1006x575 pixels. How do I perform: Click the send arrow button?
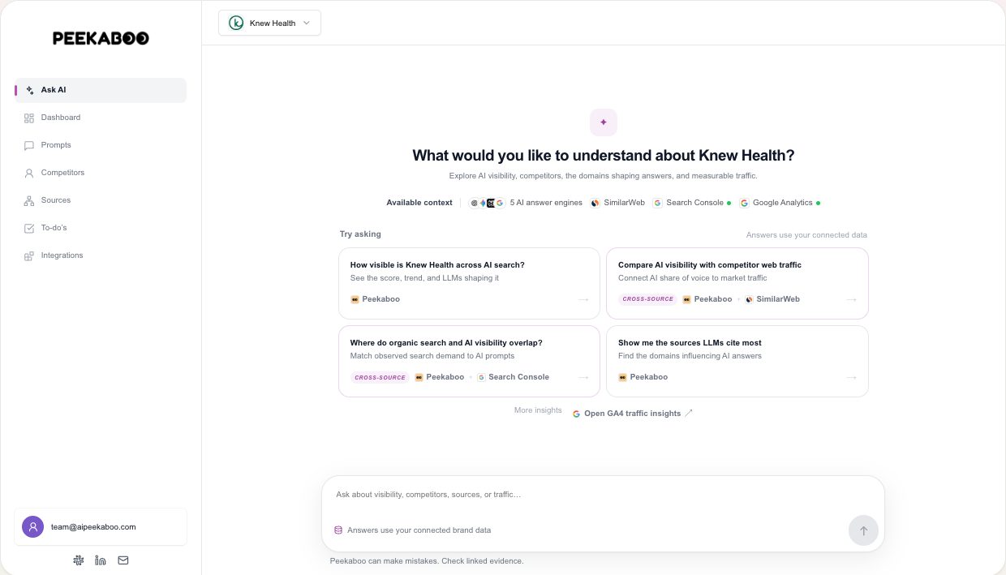point(863,530)
